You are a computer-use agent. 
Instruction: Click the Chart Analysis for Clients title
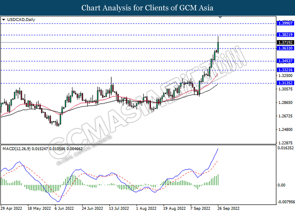click(x=147, y=8)
